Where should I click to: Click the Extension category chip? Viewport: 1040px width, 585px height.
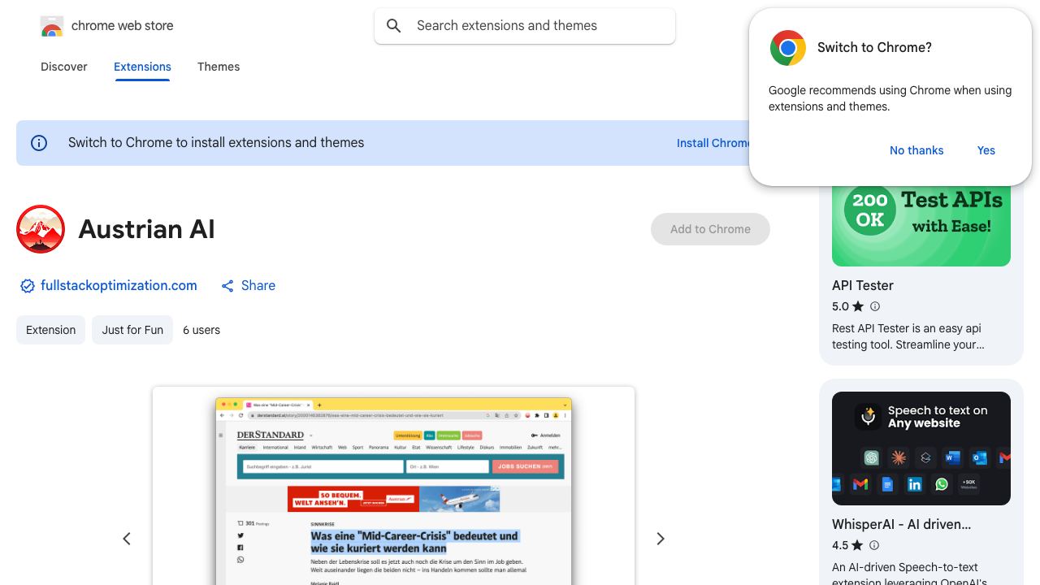click(x=50, y=330)
